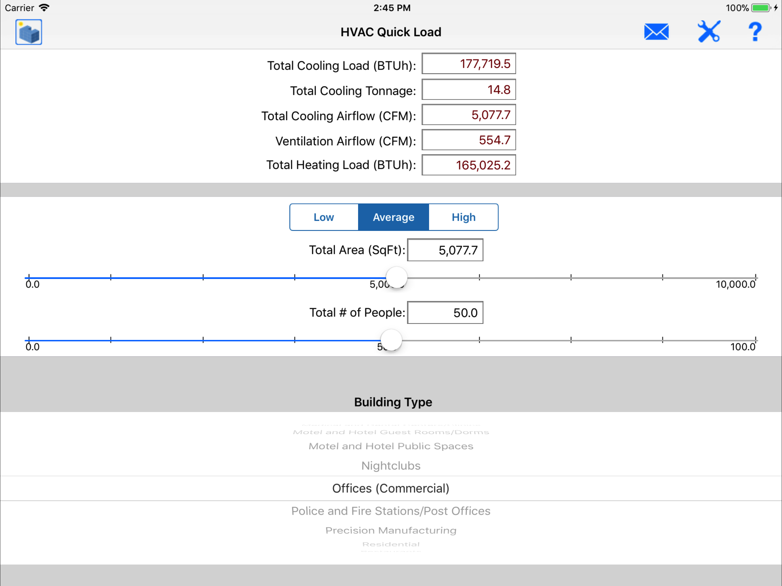Choose Precision Manufacturing building type
The width and height of the screenshot is (782, 586).
click(391, 530)
